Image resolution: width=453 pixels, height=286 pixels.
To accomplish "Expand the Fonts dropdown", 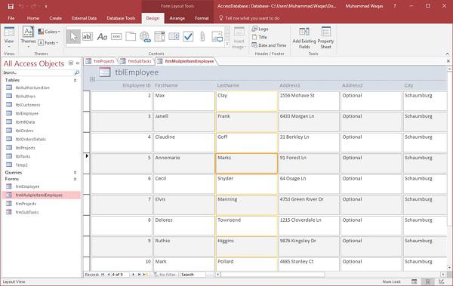I will coord(48,43).
